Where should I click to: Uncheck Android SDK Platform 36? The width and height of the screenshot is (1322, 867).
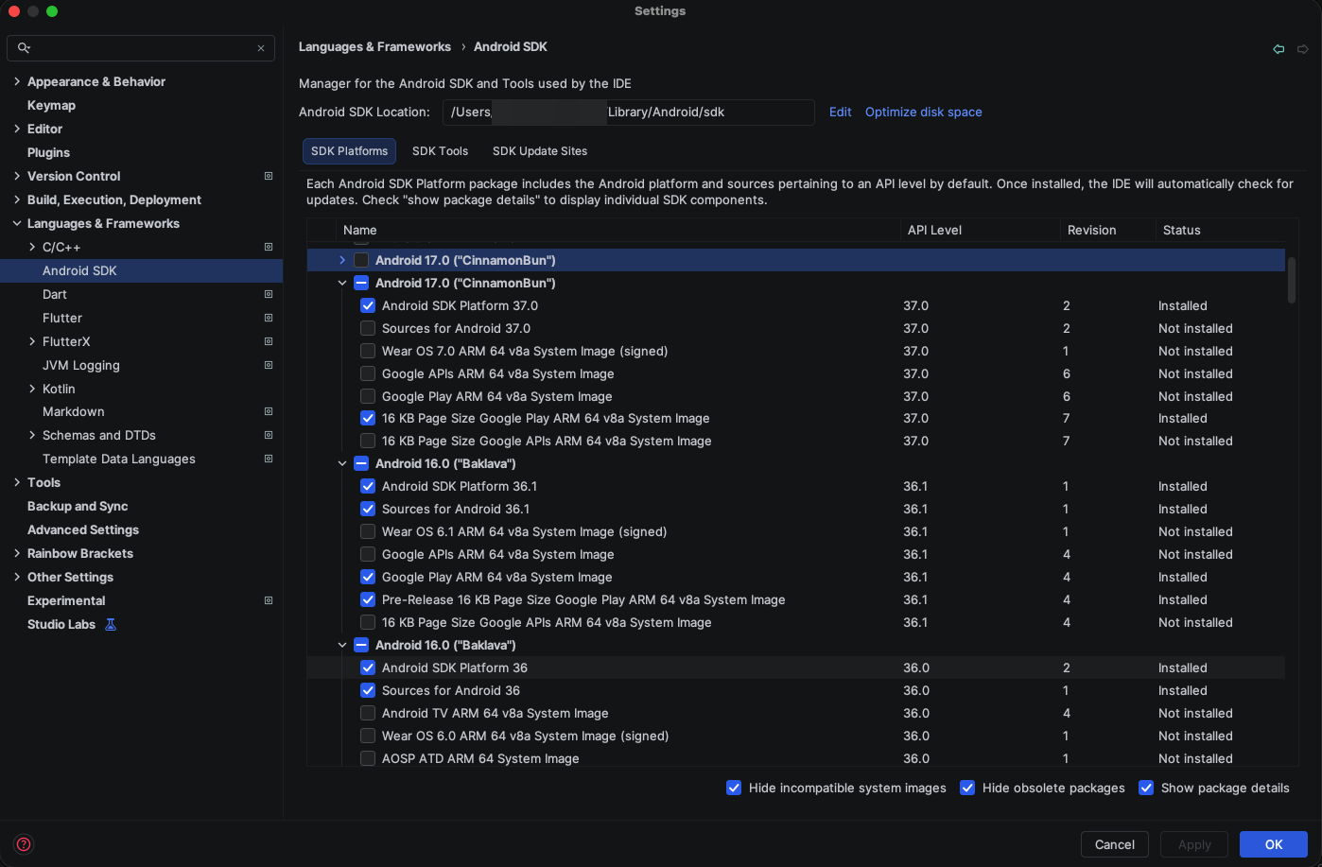click(x=368, y=668)
